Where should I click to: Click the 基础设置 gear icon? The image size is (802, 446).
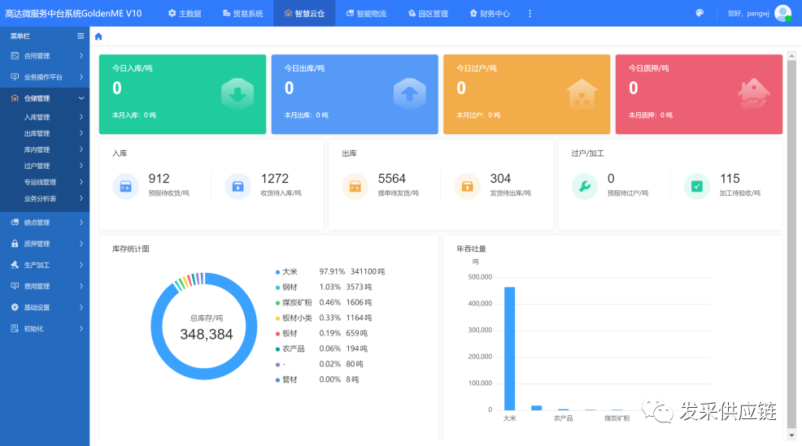[15, 307]
